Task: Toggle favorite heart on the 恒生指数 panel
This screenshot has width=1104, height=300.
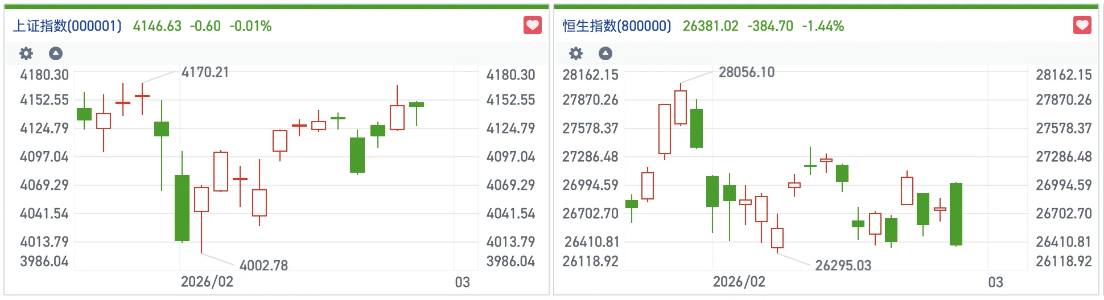Action: pyautogui.click(x=1082, y=25)
